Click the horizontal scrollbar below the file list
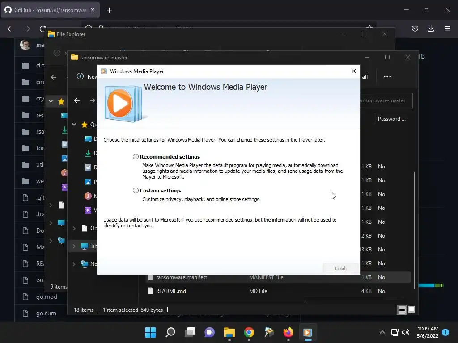This screenshot has width=458, height=343. point(225,301)
